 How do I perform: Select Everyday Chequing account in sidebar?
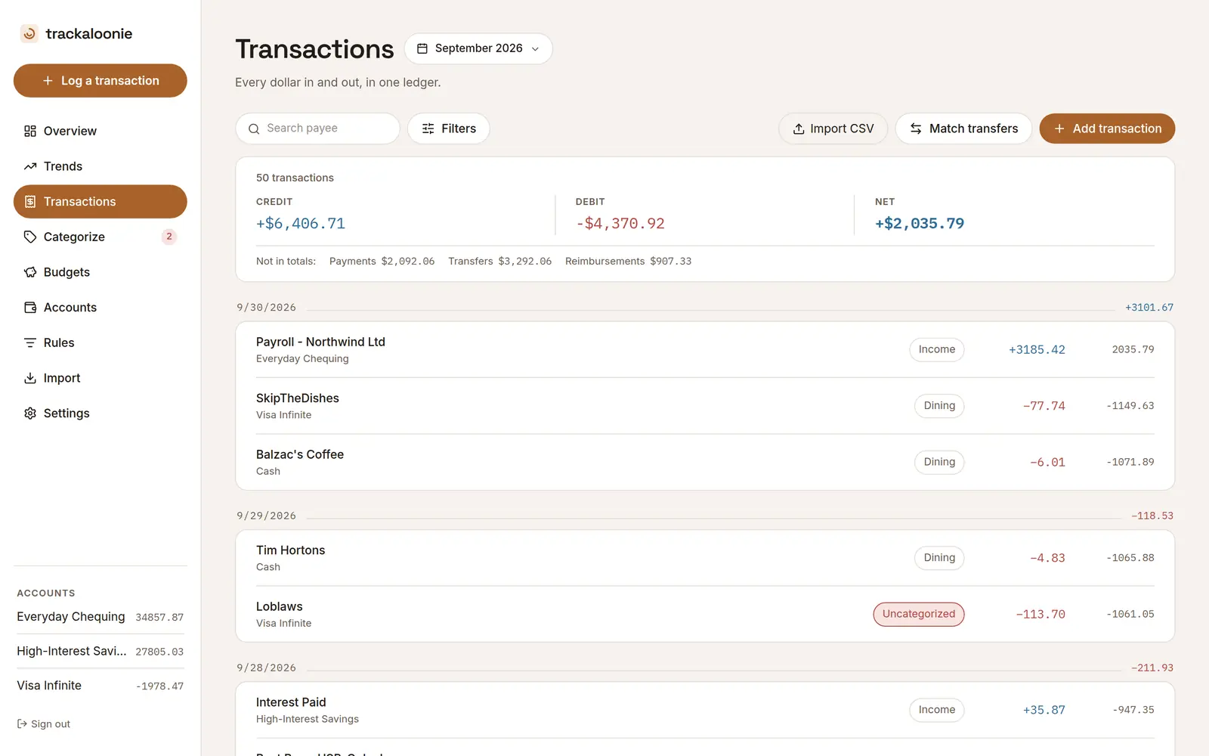(x=100, y=617)
